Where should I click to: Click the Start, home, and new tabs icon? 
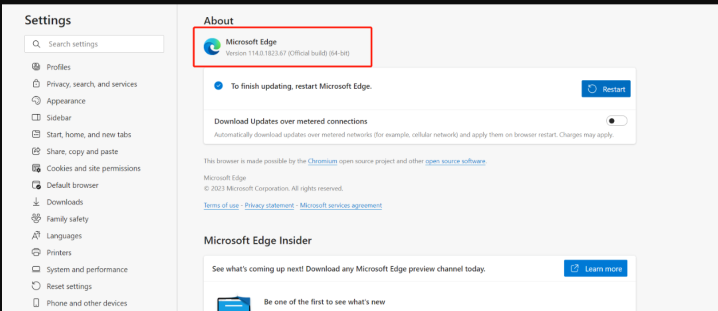(36, 134)
